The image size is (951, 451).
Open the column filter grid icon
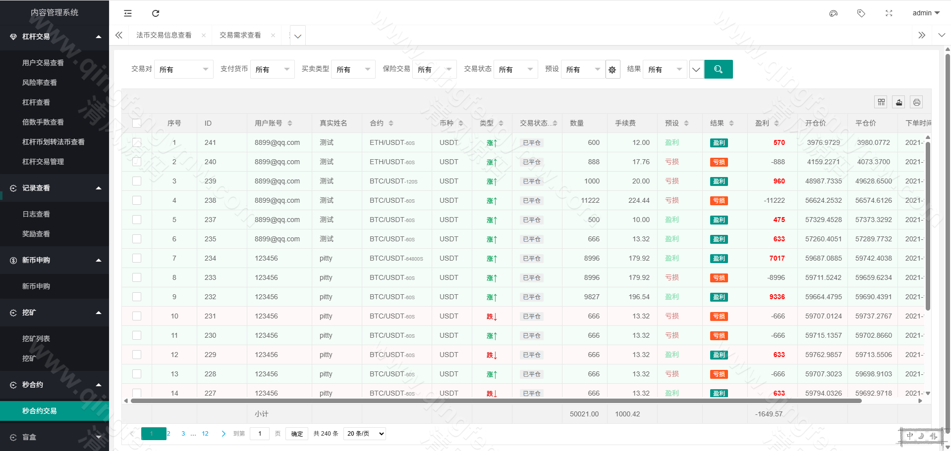point(881,102)
